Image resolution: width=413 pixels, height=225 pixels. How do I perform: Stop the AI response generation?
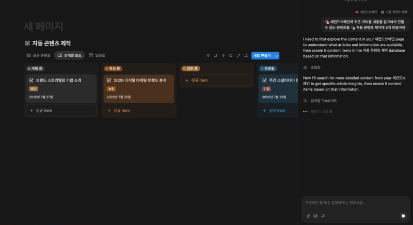403,216
